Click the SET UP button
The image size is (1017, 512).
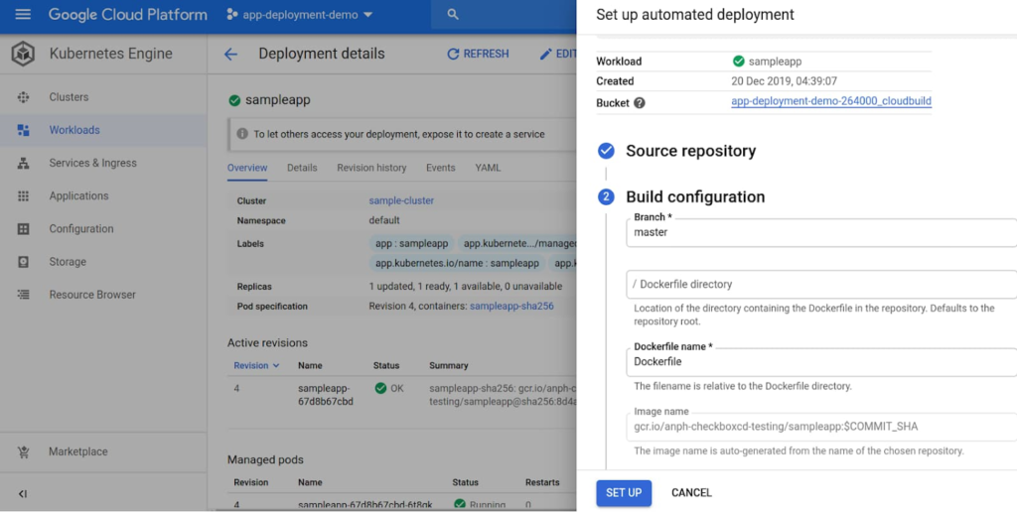pos(624,493)
